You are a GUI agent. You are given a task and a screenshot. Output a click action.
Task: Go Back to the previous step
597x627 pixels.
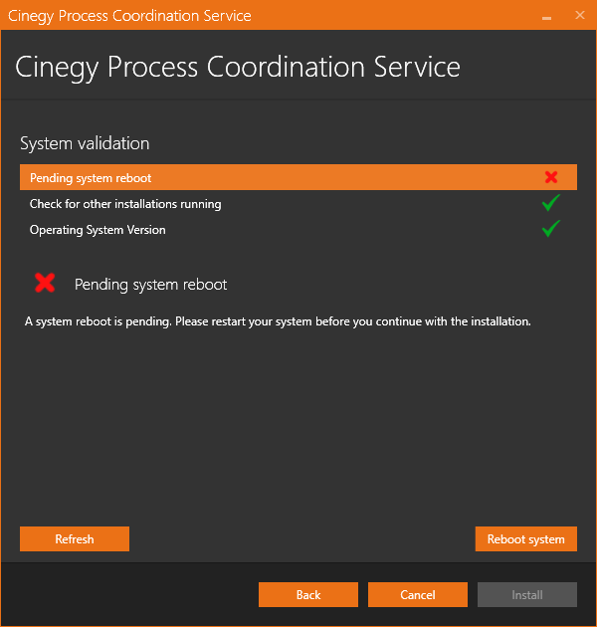pos(308,594)
